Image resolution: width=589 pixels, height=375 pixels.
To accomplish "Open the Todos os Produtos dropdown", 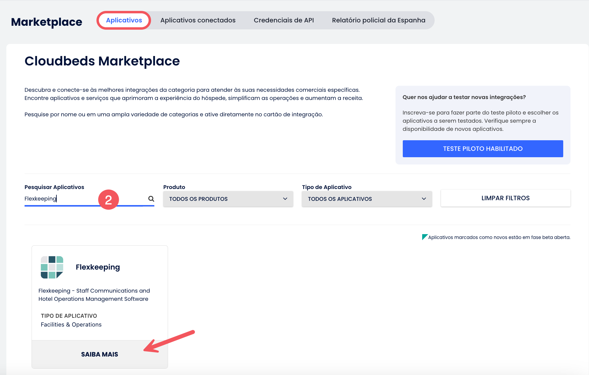I will coord(228,199).
